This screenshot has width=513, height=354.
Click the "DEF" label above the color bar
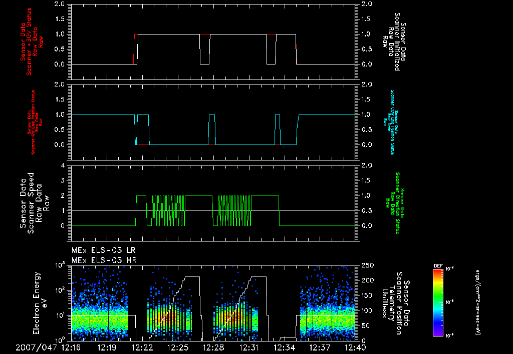point(438,266)
